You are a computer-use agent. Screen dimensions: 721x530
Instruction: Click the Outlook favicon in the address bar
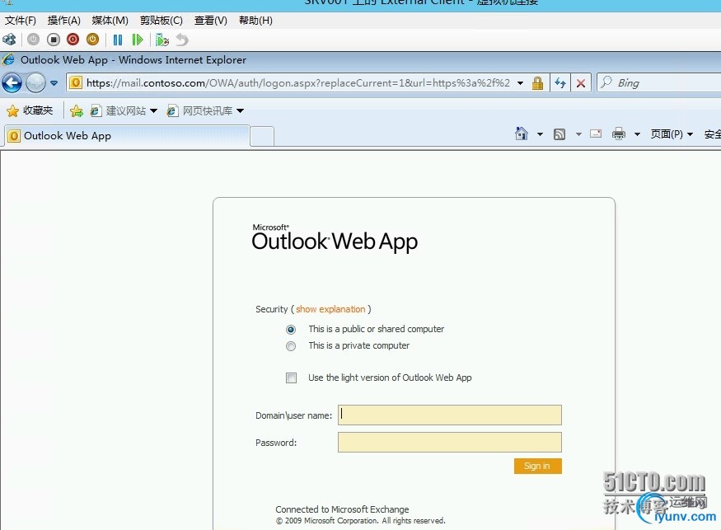click(x=76, y=82)
